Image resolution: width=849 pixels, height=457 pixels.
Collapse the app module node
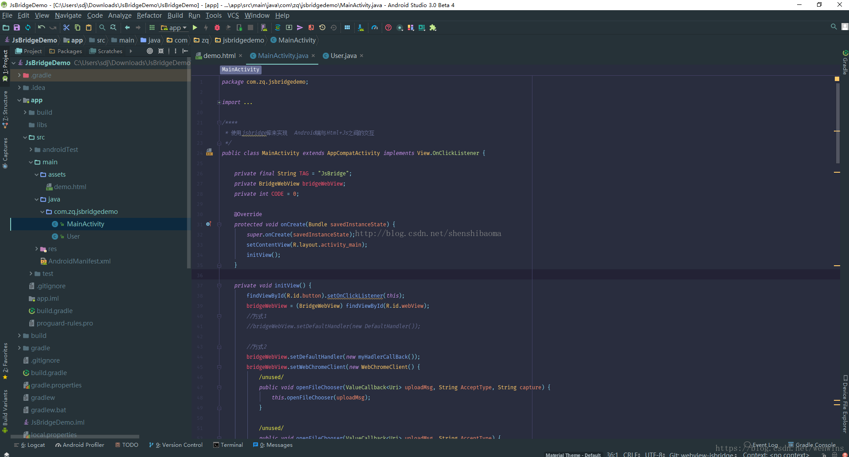pos(20,100)
